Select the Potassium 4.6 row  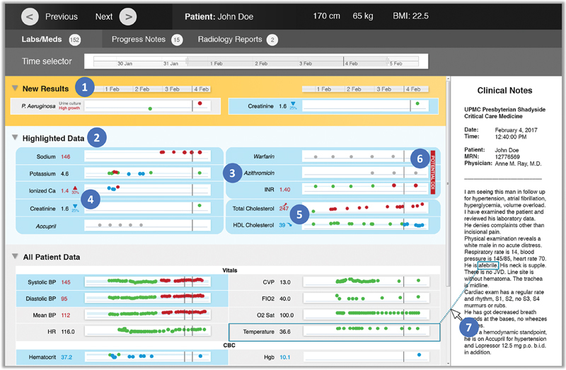(120, 173)
